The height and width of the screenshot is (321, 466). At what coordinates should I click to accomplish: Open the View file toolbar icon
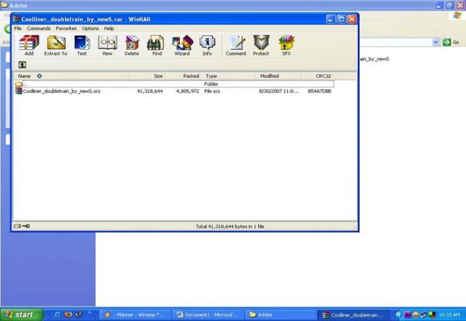click(107, 45)
